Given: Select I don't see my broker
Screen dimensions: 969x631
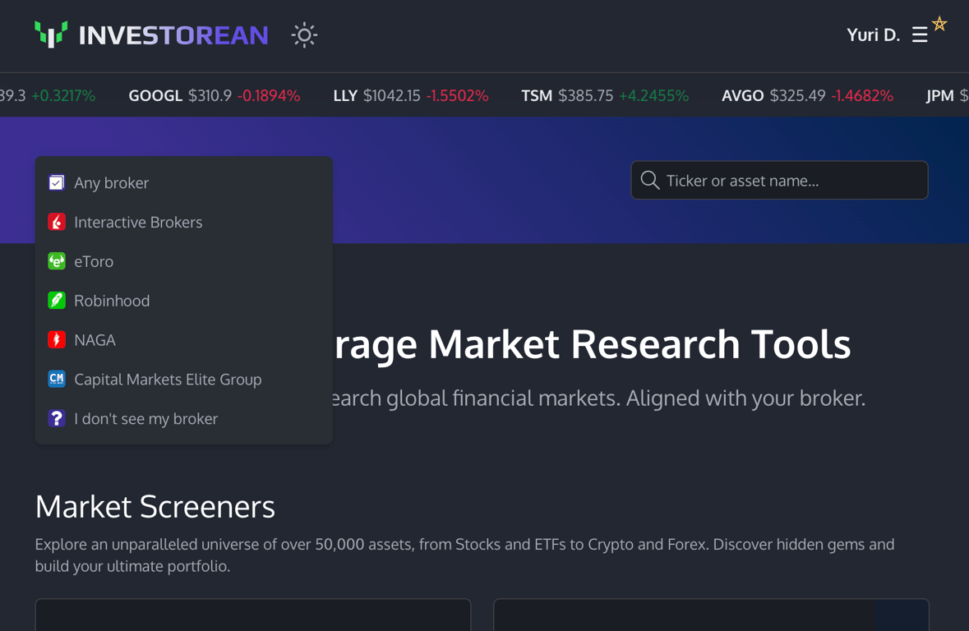Looking at the screenshot, I should [183, 418].
